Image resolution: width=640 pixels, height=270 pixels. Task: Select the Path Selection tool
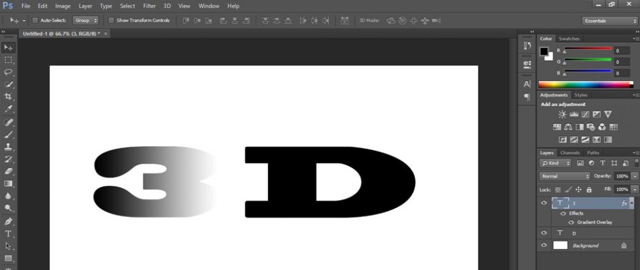tap(8, 246)
